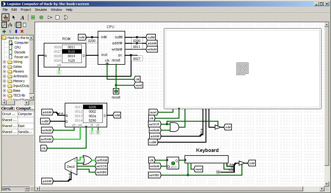Expand the Wiring library folder
Viewport: 331px width, 193px height.
point(4,62)
